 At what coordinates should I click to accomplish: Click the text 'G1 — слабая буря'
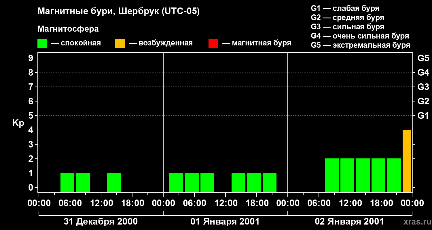[x=345, y=8]
